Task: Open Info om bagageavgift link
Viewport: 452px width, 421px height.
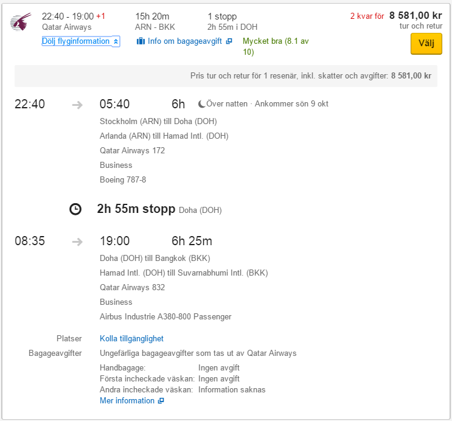Action: (185, 41)
